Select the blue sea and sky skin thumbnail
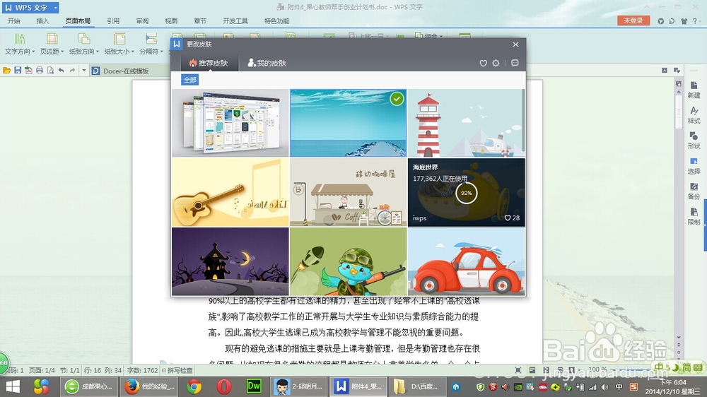Screen dimensions: 707x397 pyautogui.click(x=348, y=123)
